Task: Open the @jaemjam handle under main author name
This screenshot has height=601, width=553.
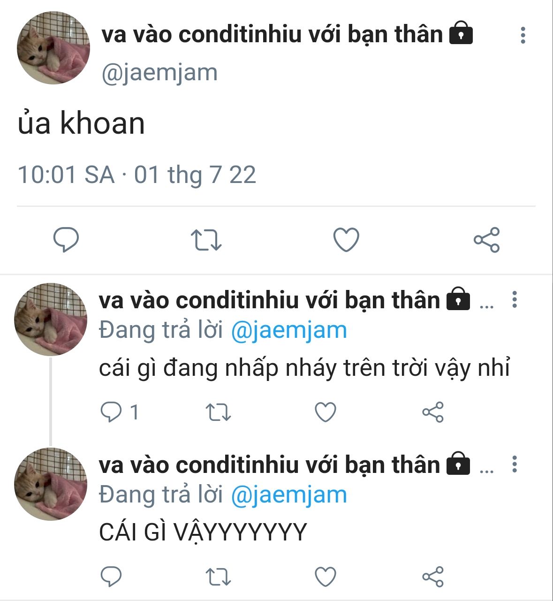Action: (x=159, y=73)
